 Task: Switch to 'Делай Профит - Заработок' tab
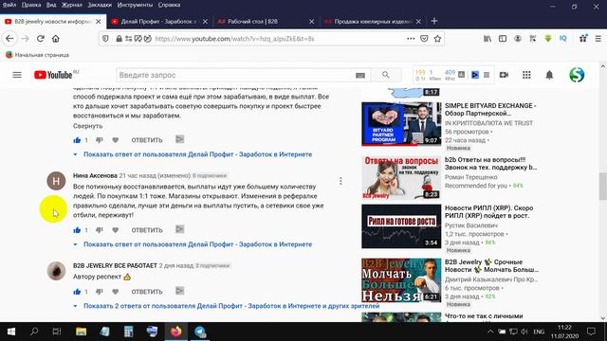pos(158,22)
